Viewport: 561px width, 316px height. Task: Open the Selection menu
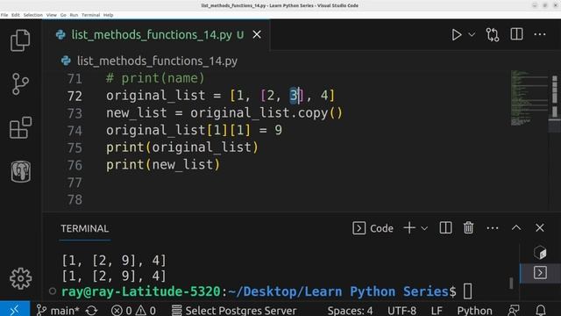pos(33,15)
